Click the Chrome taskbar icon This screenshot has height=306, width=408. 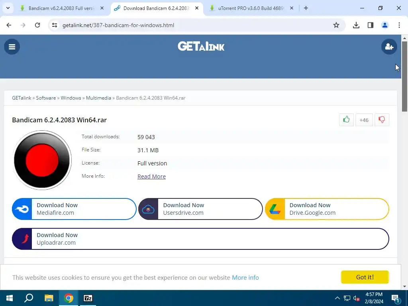(x=69, y=298)
